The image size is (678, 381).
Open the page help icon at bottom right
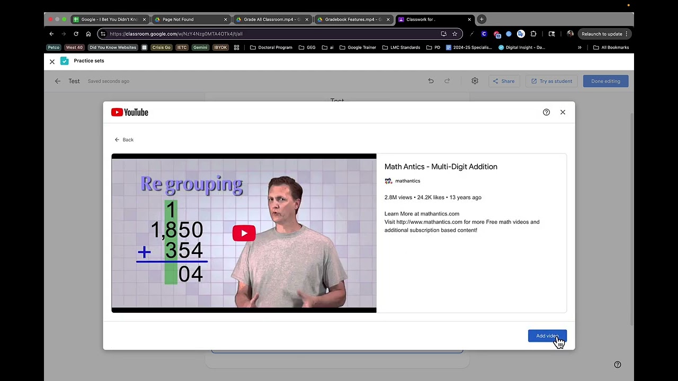(x=618, y=365)
